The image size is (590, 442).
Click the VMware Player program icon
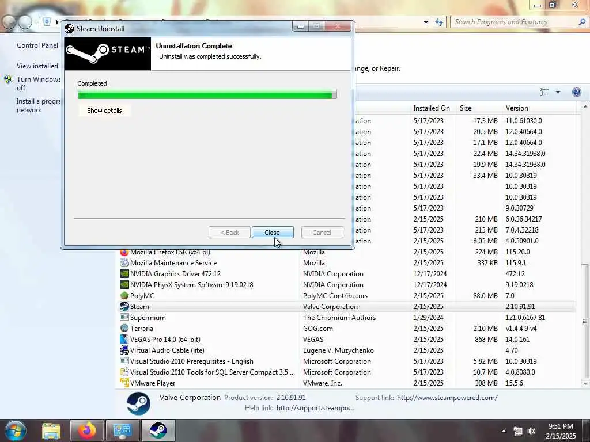tap(124, 383)
